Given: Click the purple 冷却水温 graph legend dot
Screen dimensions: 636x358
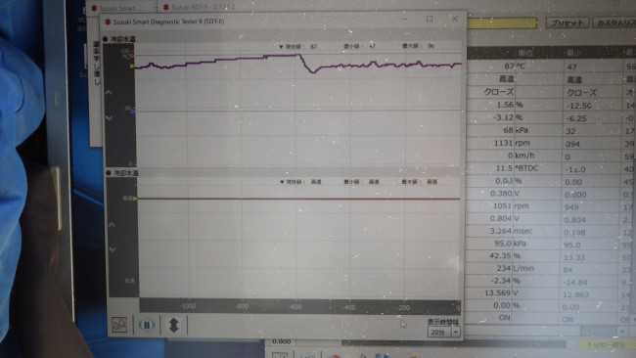Looking at the screenshot, I should [106, 39].
